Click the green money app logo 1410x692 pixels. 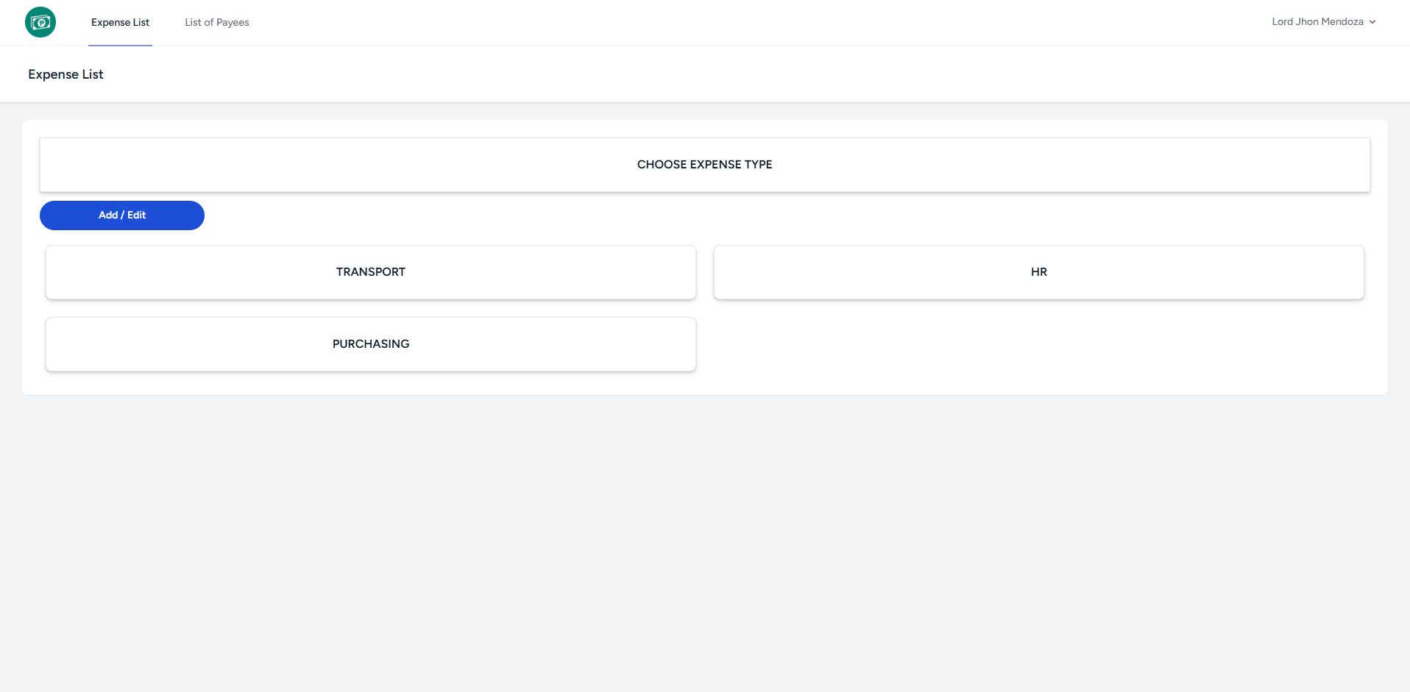click(40, 22)
